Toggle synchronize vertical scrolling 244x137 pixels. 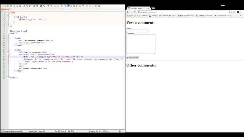[x=55, y=6]
